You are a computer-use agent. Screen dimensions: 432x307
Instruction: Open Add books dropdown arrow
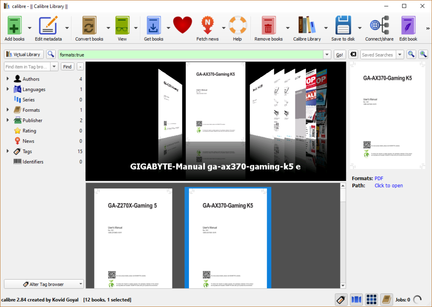tap(30, 28)
